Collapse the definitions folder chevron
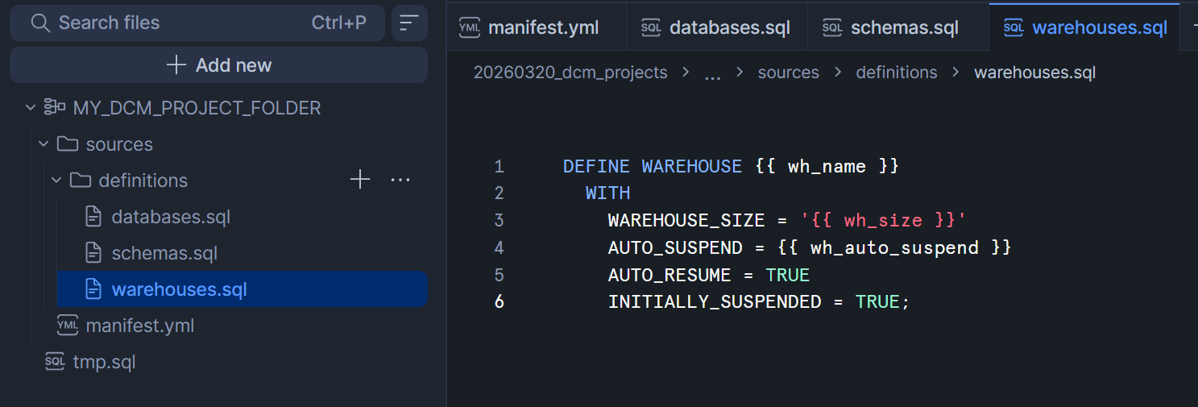Image resolution: width=1198 pixels, height=407 pixels. (56, 181)
